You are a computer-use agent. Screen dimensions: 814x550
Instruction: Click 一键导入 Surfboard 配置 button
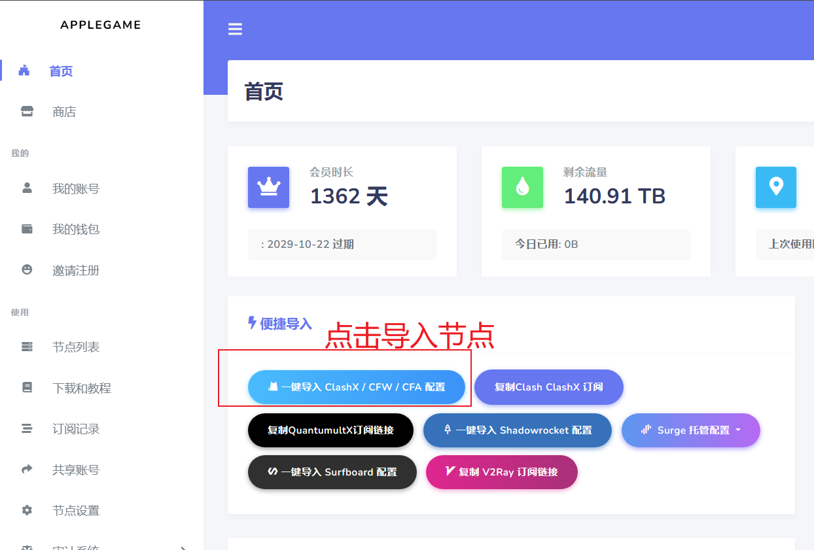[332, 472]
